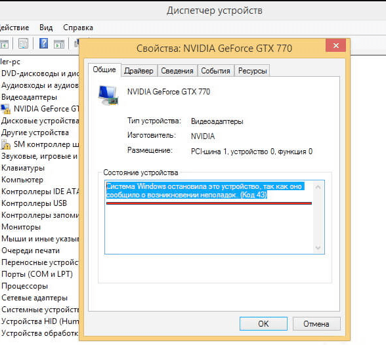Confirm with the OK button
The image size is (386, 345).
click(263, 323)
